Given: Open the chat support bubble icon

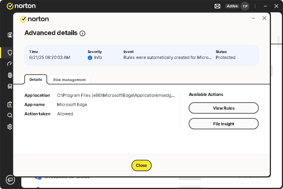Looking at the screenshot, I should pos(10,179).
